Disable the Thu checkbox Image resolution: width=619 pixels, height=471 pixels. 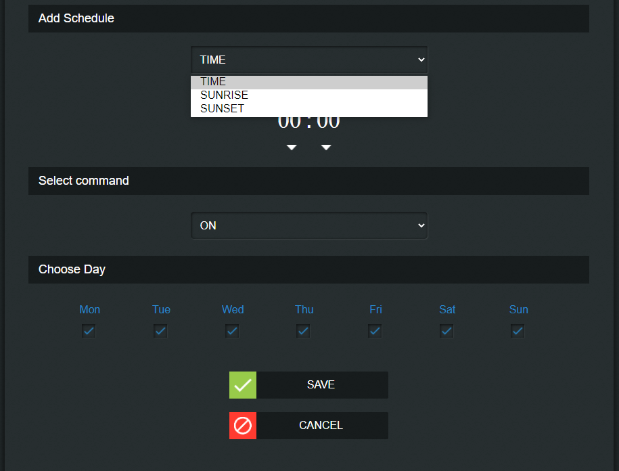(303, 331)
